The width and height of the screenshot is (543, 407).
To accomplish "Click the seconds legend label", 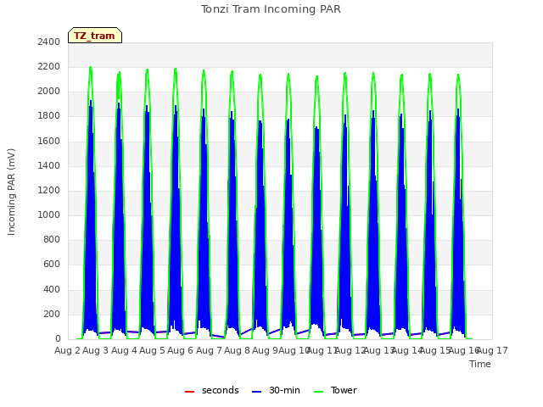I will pyautogui.click(x=221, y=390).
